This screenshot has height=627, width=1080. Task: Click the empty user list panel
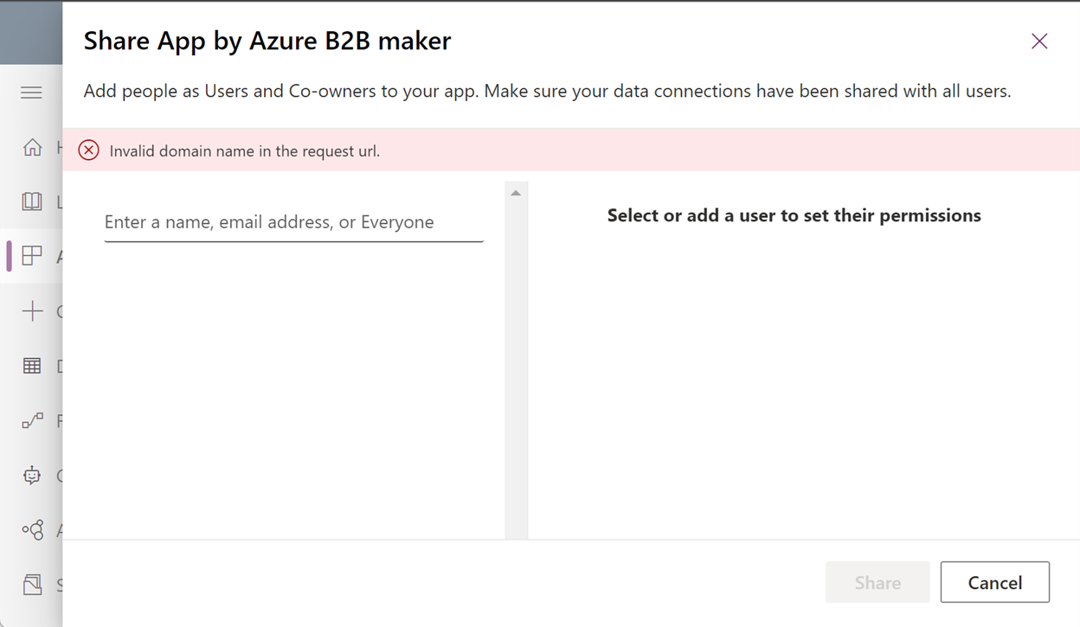pos(294,389)
